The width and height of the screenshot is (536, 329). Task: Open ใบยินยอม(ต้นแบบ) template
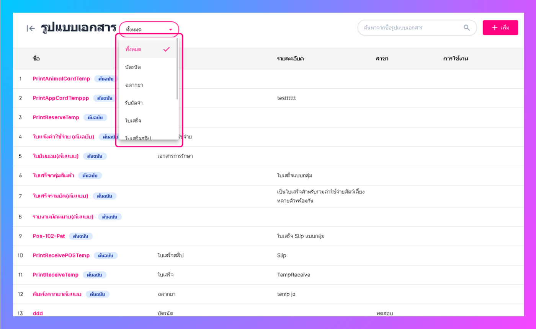[56, 156]
